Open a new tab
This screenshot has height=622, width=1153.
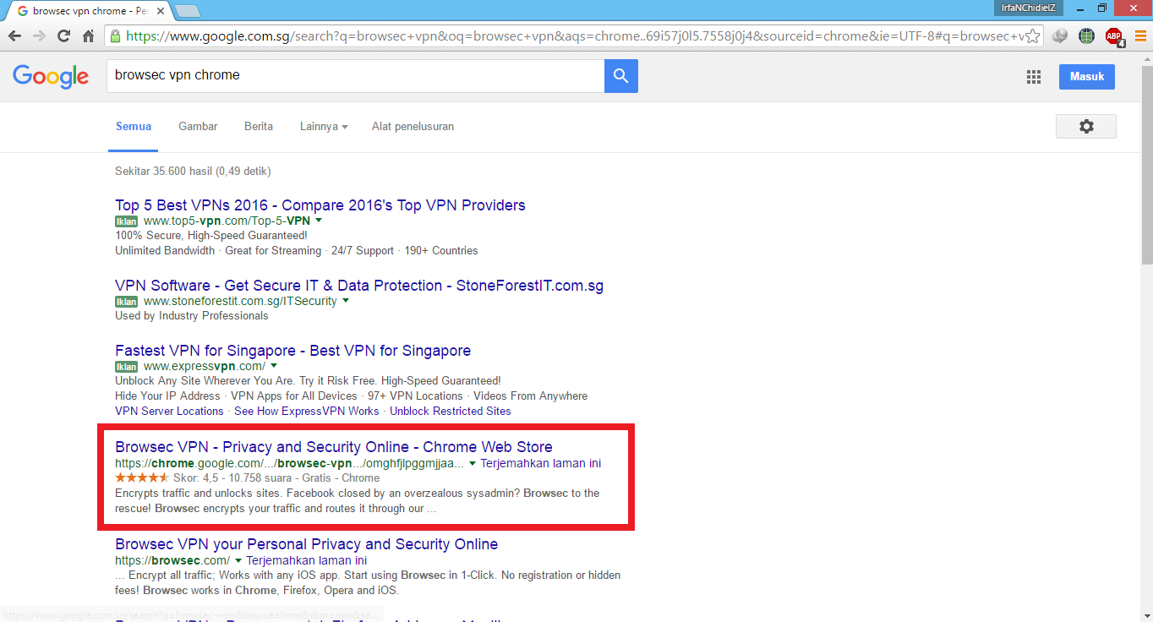click(x=187, y=11)
